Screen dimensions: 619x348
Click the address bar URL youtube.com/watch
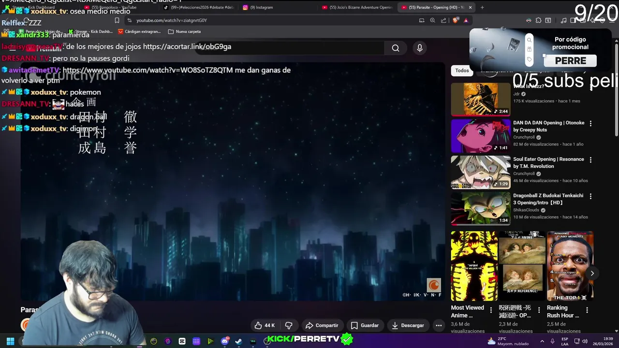click(x=172, y=20)
